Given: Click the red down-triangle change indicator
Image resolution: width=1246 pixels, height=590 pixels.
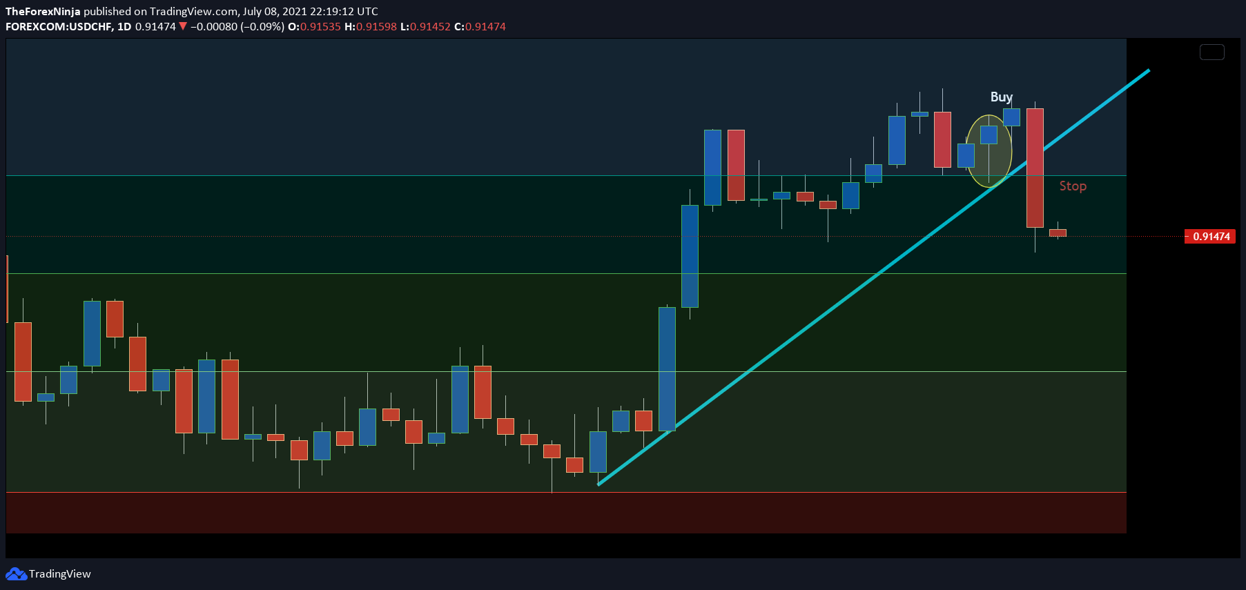Looking at the screenshot, I should 183,26.
